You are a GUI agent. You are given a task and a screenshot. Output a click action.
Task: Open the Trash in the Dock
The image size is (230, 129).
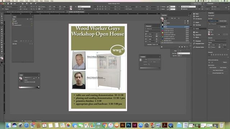(221, 125)
